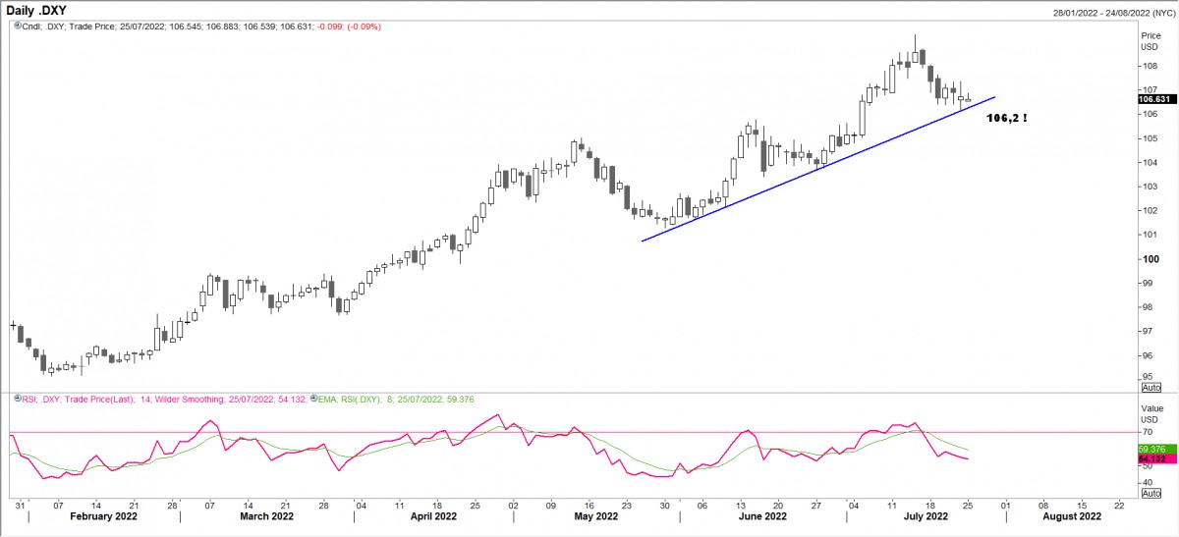Click the 'Price USD' axis heading
1179x537 pixels.
pyautogui.click(x=1150, y=39)
